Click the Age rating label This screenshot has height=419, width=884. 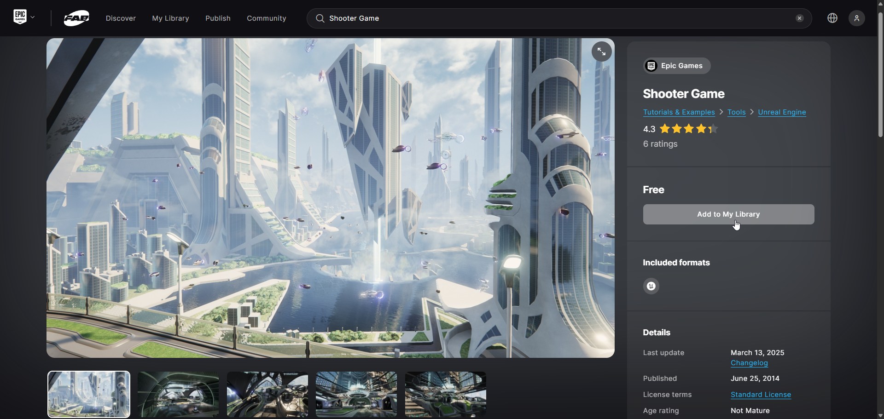pyautogui.click(x=661, y=411)
